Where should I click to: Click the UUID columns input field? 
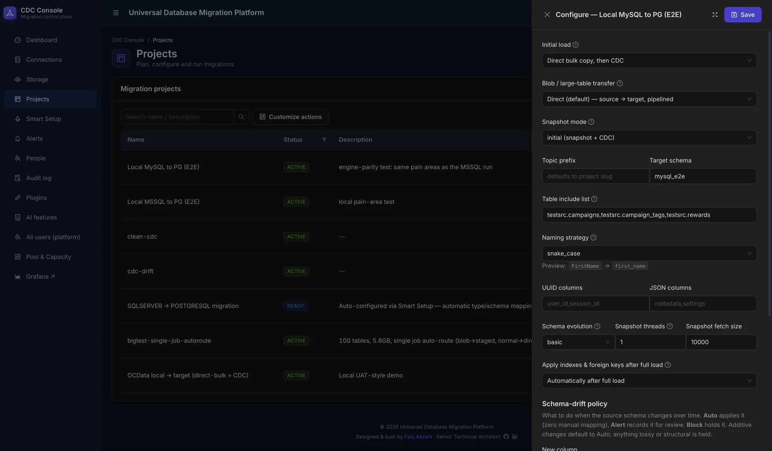pos(595,304)
